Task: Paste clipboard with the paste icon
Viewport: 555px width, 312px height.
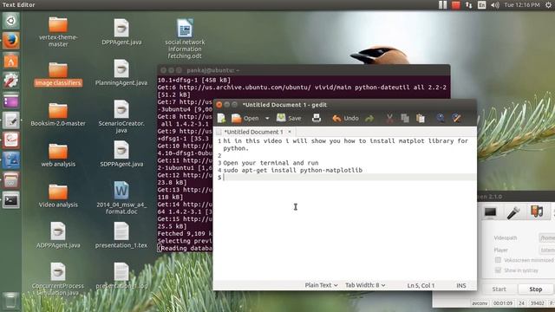Action: click(421, 118)
